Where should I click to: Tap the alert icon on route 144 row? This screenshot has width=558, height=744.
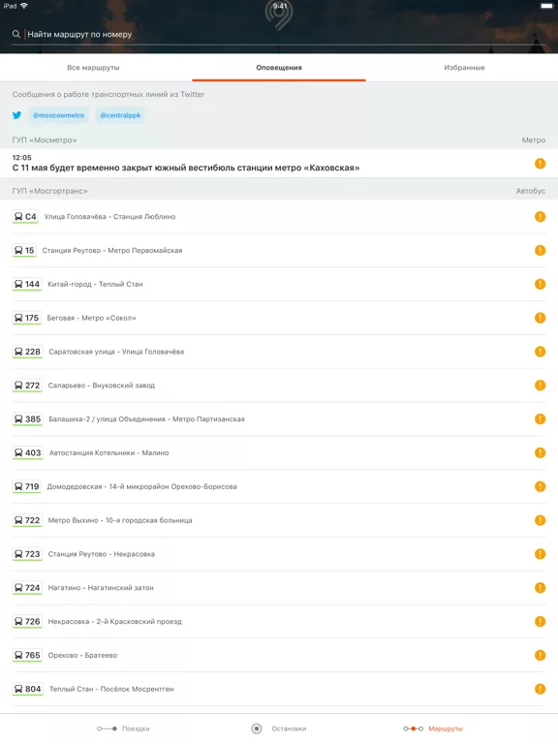tap(540, 284)
